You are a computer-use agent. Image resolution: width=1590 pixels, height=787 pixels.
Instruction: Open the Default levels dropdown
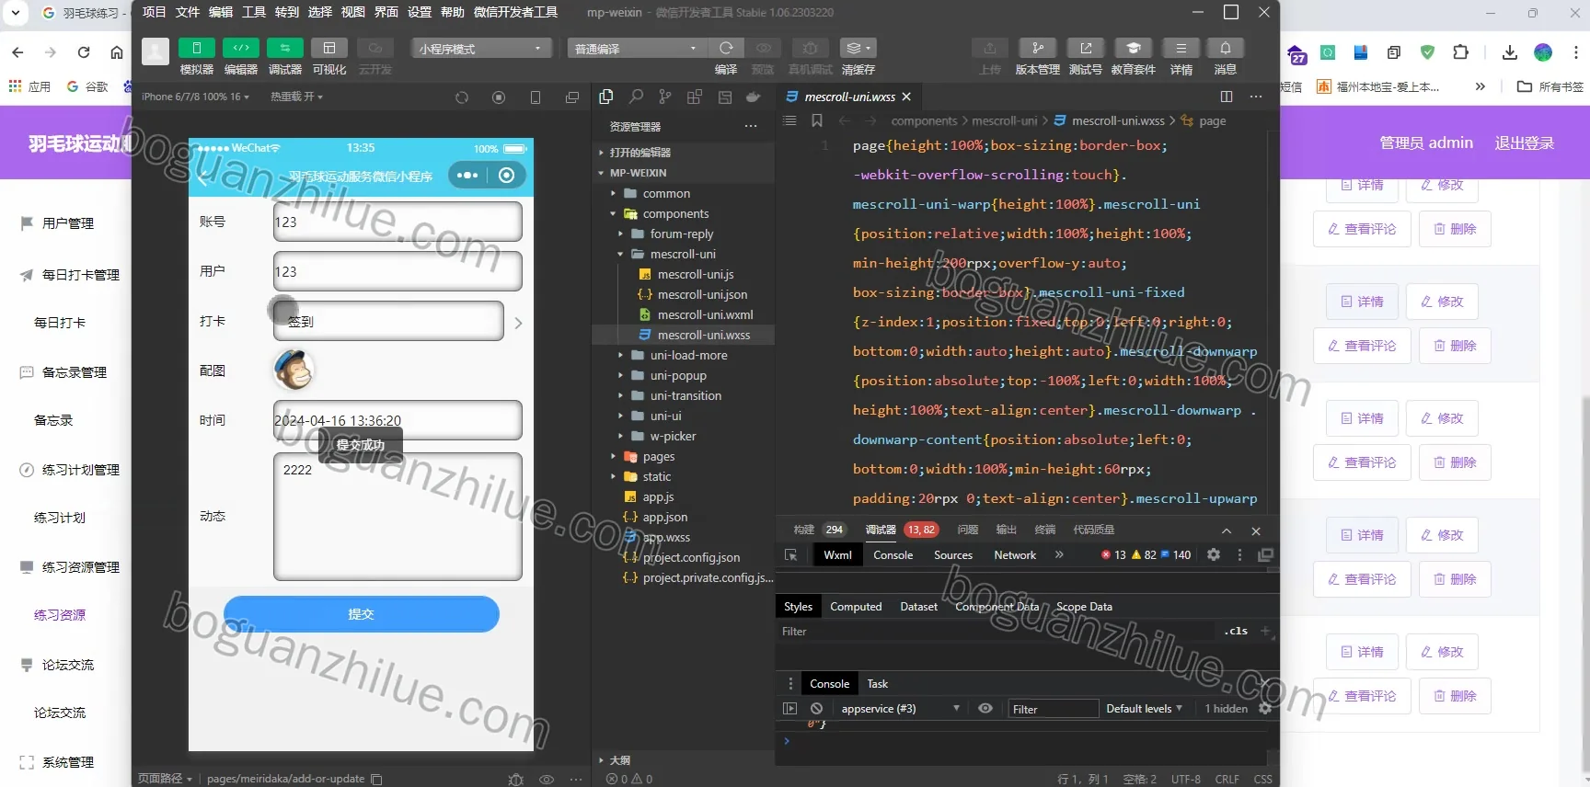point(1144,708)
